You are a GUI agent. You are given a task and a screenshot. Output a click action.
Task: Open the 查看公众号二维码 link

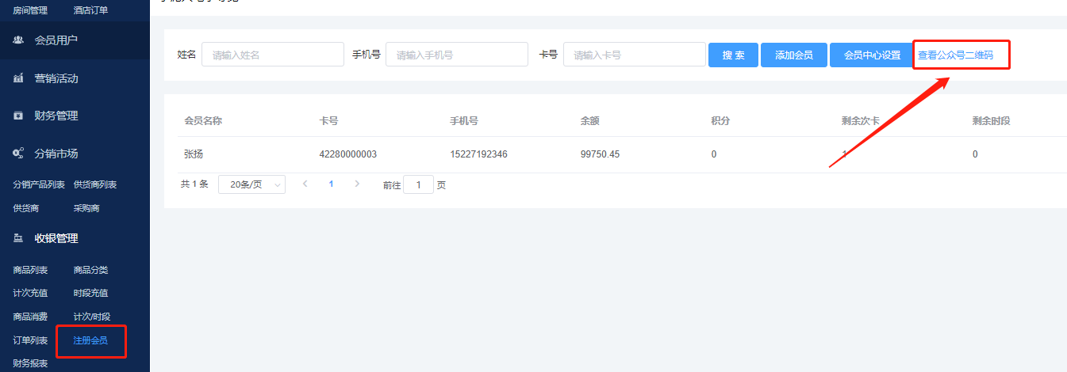click(x=955, y=55)
